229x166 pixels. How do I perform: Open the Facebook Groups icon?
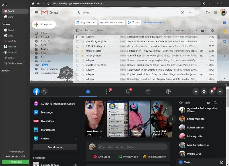click(168, 91)
